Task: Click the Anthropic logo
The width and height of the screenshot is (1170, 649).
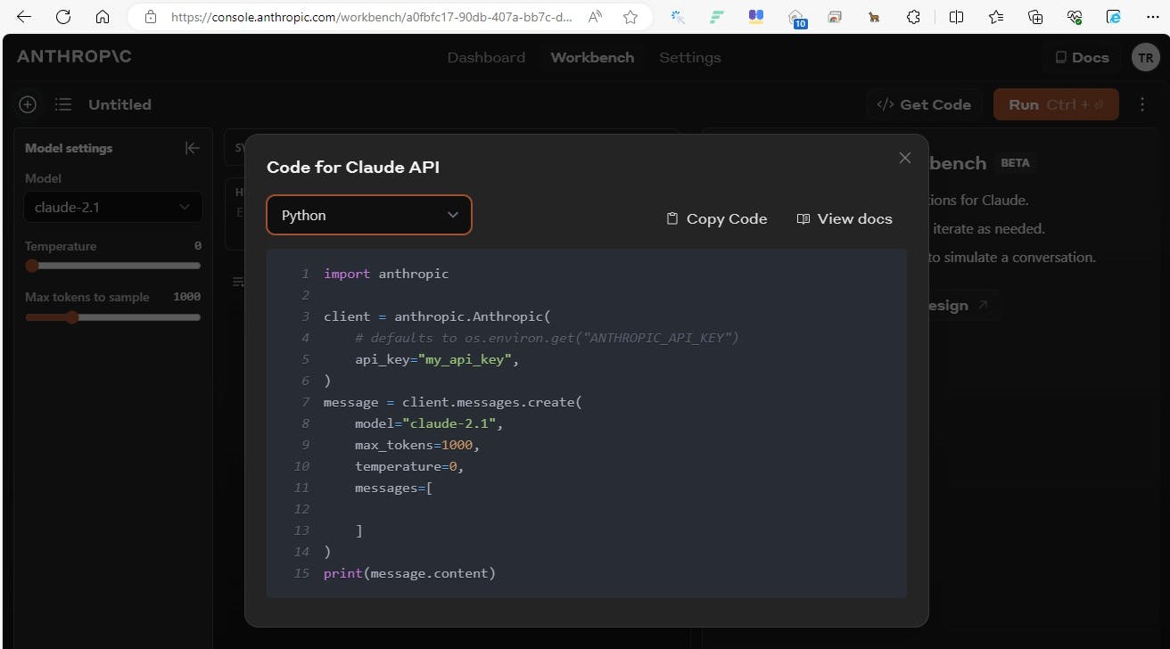Action: point(74,56)
